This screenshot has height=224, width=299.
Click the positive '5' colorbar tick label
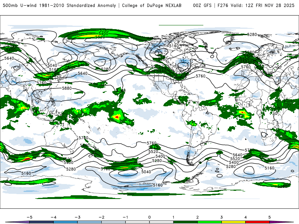tap(269, 217)
